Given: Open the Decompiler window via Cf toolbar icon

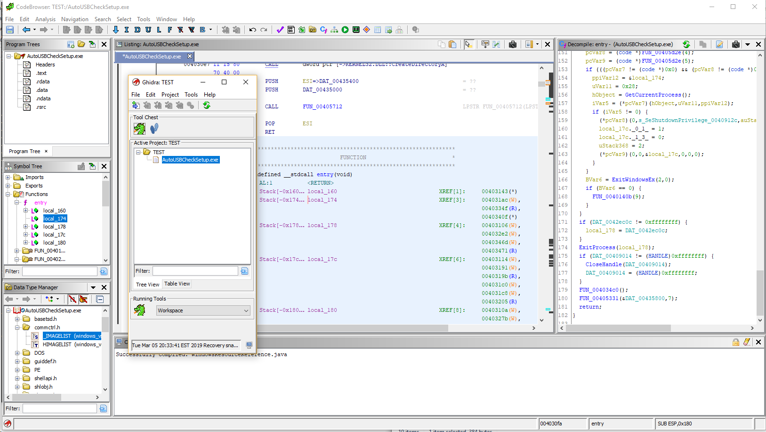Looking at the screenshot, I should [323, 30].
